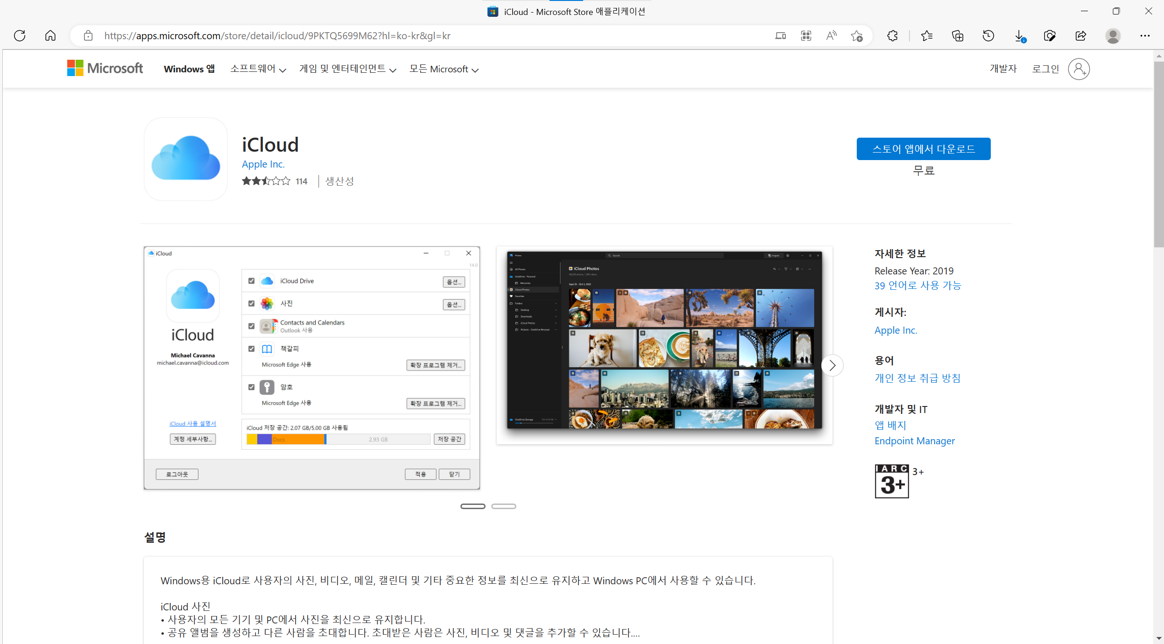Click the vertical page scrollbar
1164x644 pixels.
(x=1159, y=154)
